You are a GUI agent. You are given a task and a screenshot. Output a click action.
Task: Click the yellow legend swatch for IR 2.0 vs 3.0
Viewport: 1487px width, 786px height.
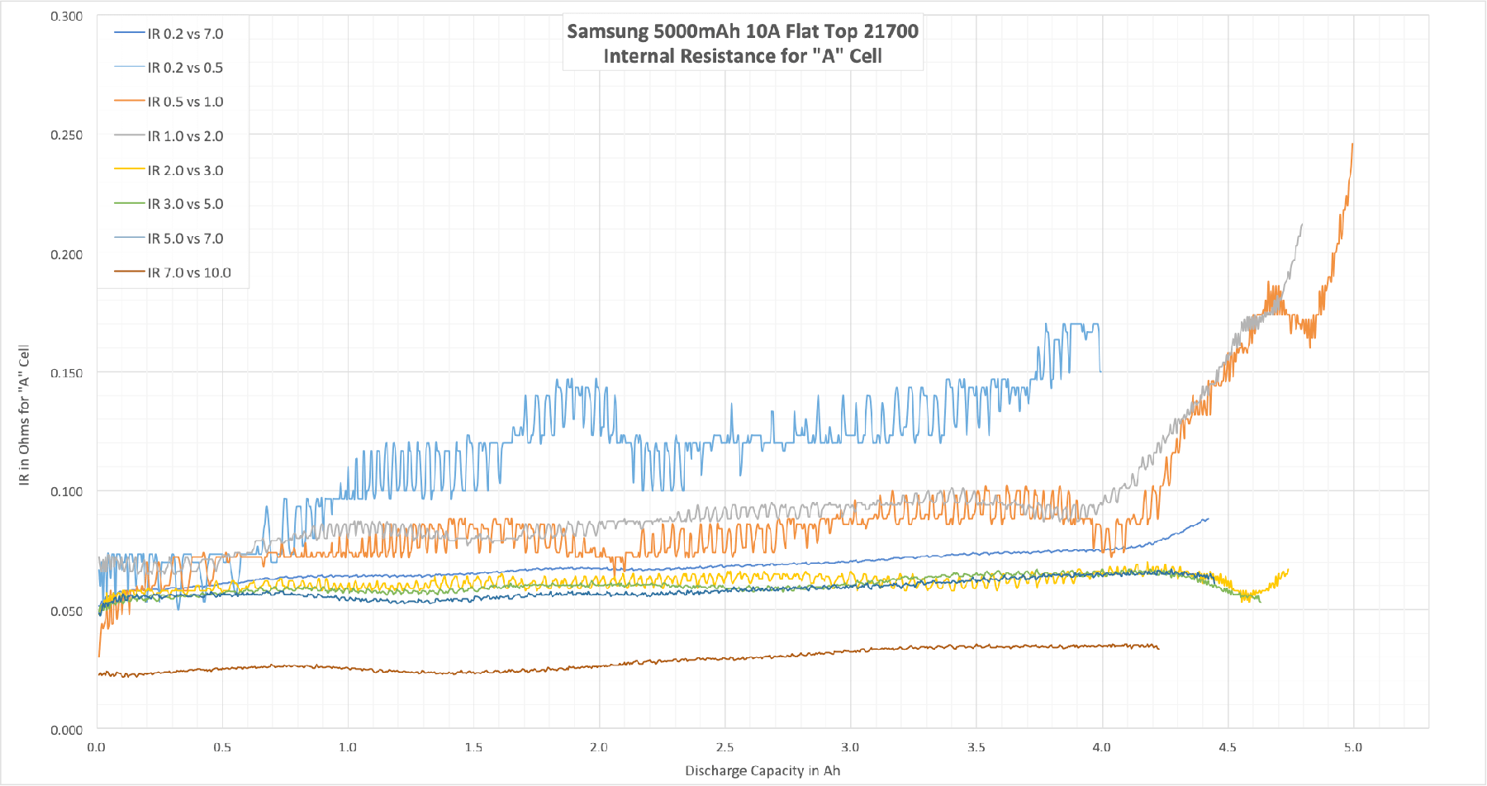(x=129, y=170)
